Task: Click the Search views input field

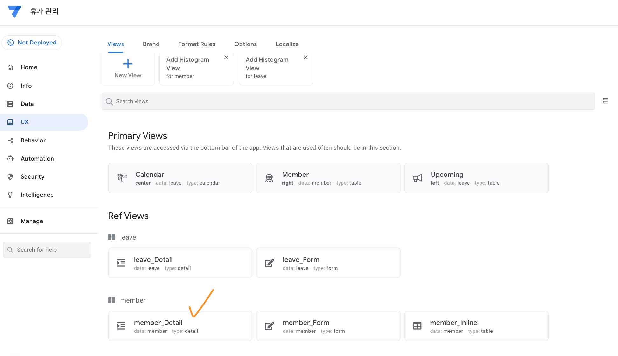Action: [348, 101]
